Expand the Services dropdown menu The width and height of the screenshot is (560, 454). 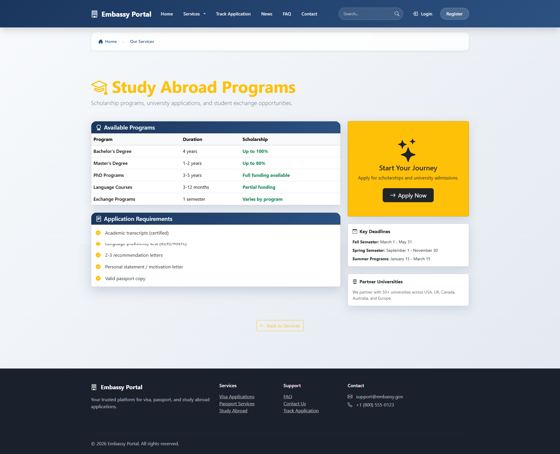(x=194, y=14)
